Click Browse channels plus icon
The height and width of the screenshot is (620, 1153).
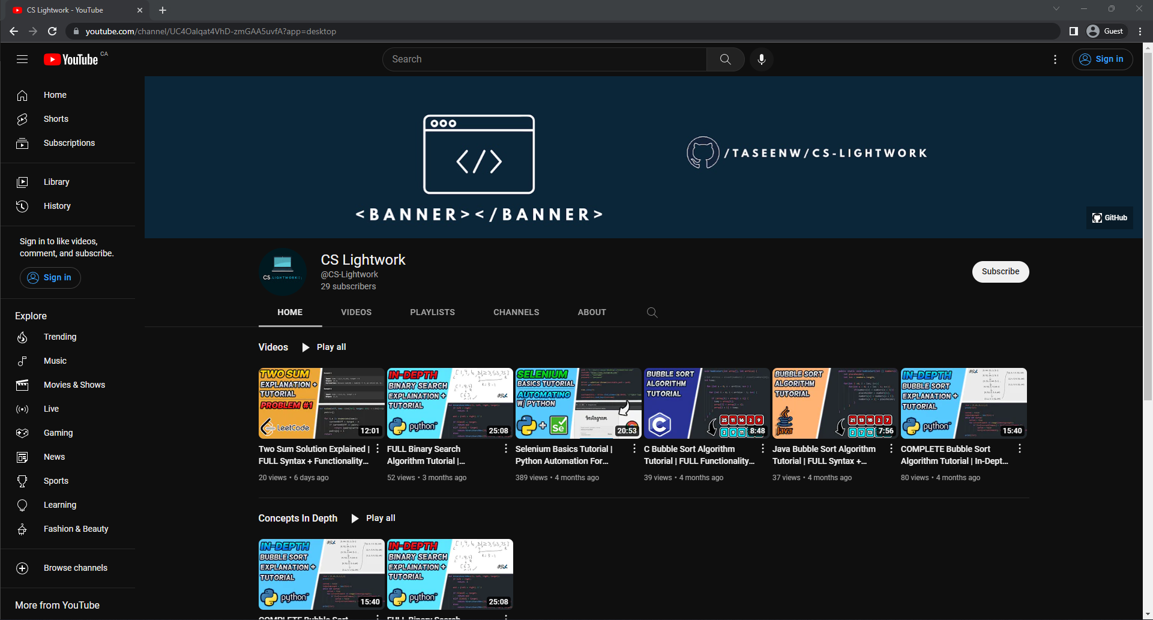coord(22,568)
